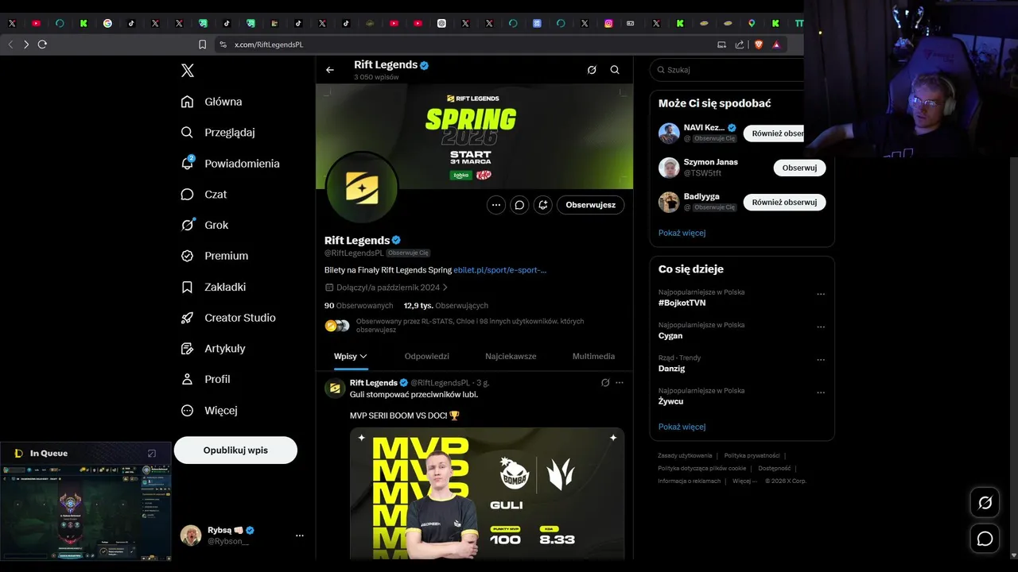This screenshot has height=572, width=1018.
Task: Switch to Najciekawsze tab
Action: [x=511, y=357]
